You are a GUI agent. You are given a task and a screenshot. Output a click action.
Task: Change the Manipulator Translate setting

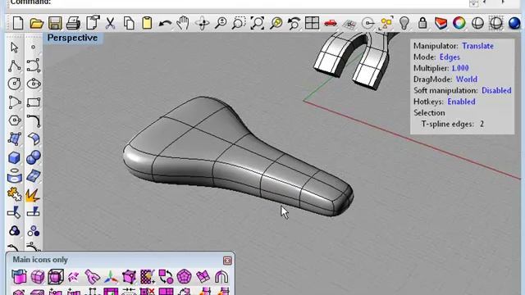coord(477,46)
